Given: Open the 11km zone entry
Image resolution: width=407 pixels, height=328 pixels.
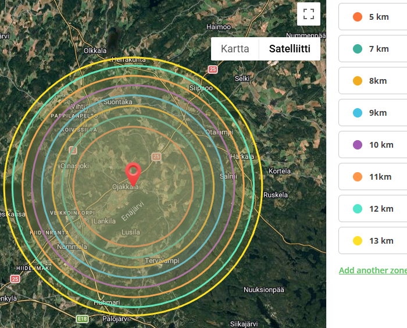Looking at the screenshot, I should tap(373, 177).
